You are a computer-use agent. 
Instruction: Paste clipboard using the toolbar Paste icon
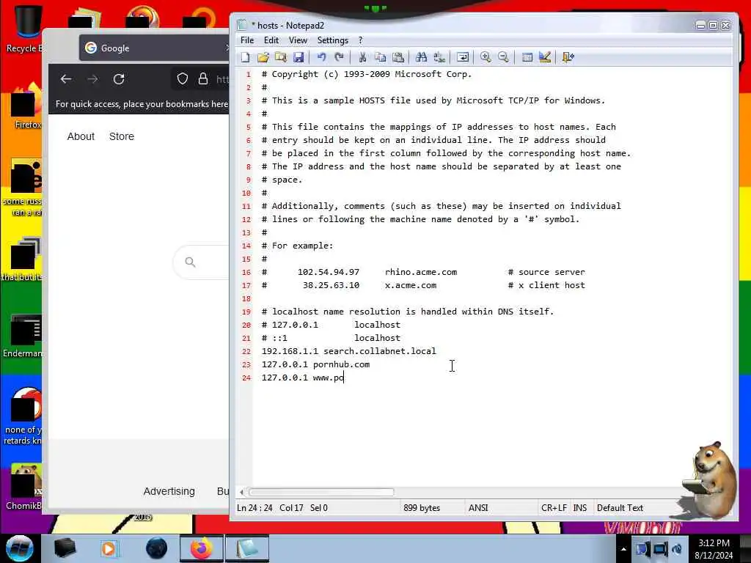[x=398, y=57]
